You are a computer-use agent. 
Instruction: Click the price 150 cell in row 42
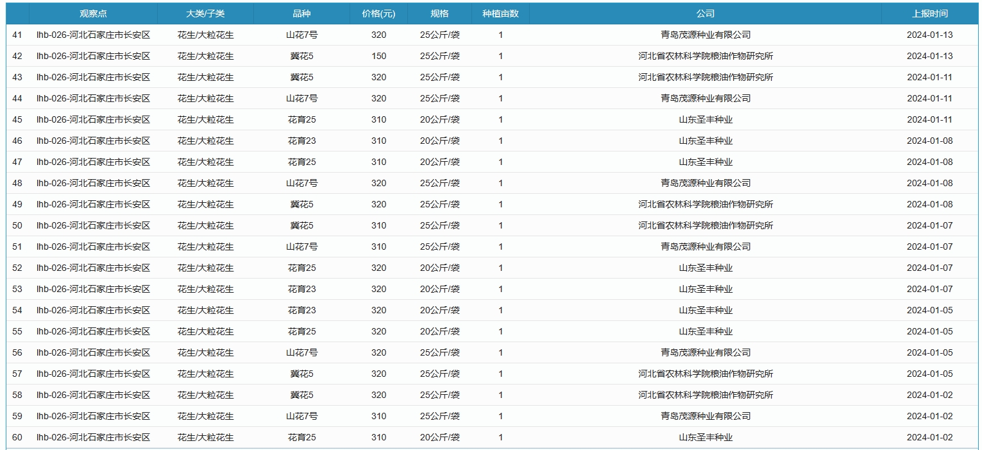378,56
